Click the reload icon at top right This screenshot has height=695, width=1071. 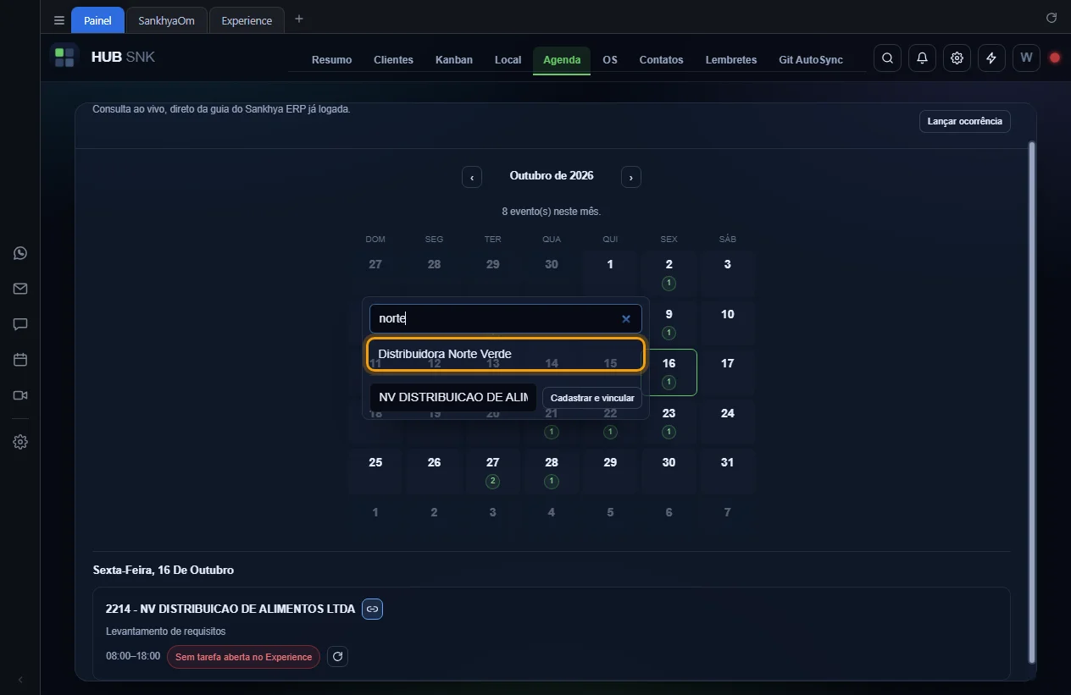(1052, 18)
